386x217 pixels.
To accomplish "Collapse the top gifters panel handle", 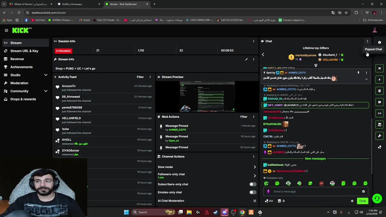I will coord(316,65).
